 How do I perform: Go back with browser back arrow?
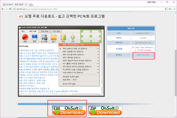point(3,9)
